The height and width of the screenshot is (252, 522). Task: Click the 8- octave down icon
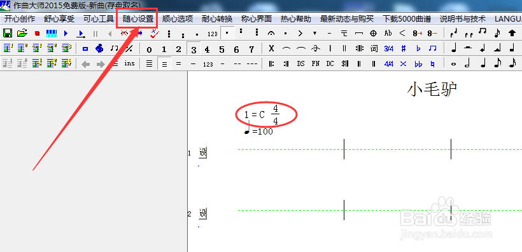432,33
